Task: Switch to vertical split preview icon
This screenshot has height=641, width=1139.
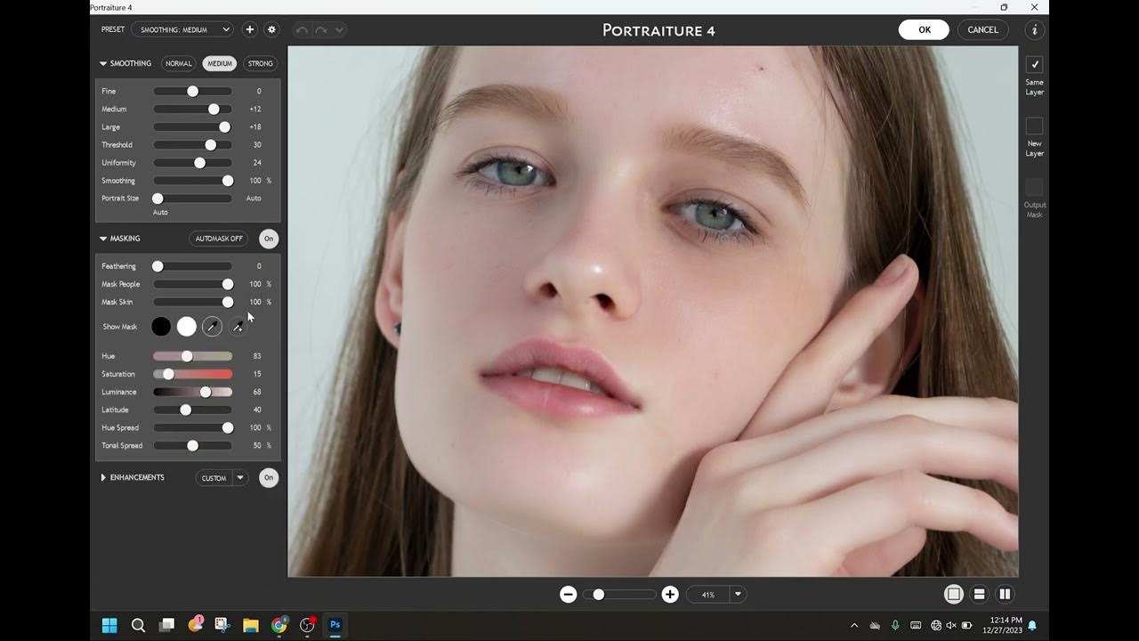Action: pyautogui.click(x=1005, y=595)
